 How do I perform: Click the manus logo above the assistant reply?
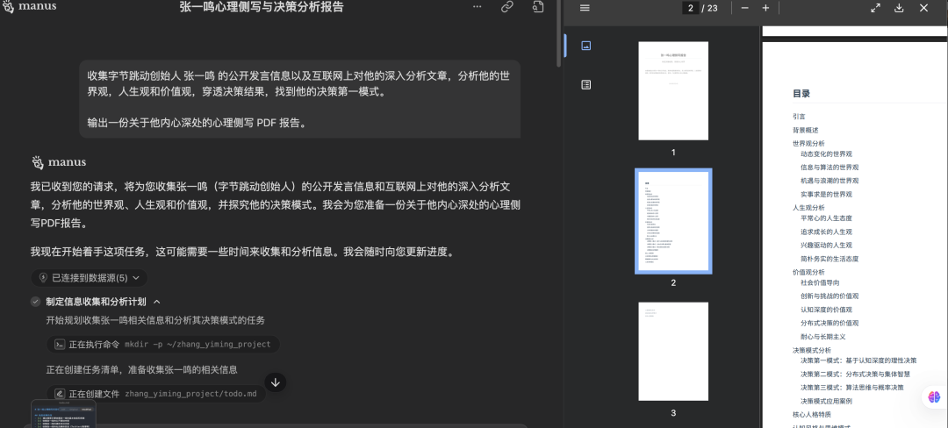(58, 161)
